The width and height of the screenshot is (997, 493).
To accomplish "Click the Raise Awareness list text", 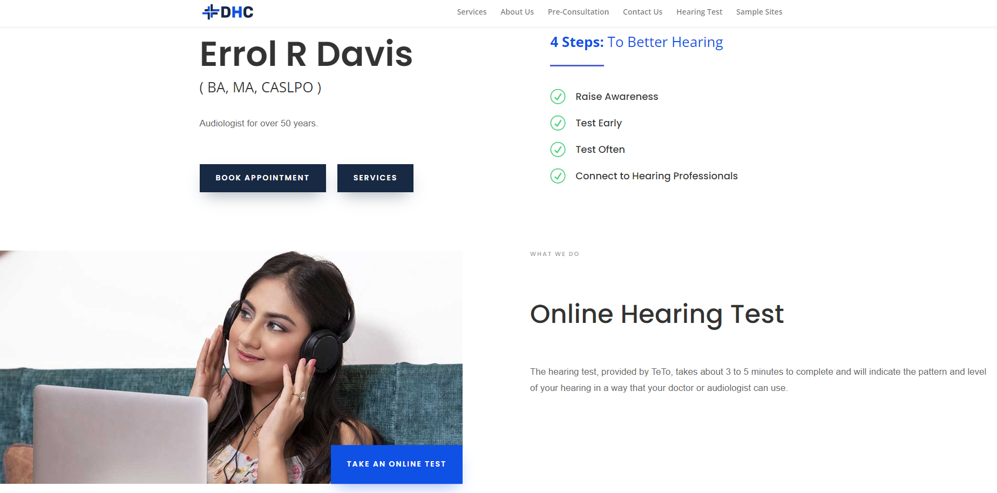I will [617, 97].
